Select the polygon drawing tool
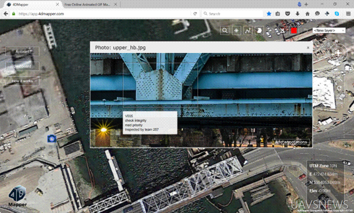Image resolution: width=354 pixels, height=213 pixels. [258, 31]
